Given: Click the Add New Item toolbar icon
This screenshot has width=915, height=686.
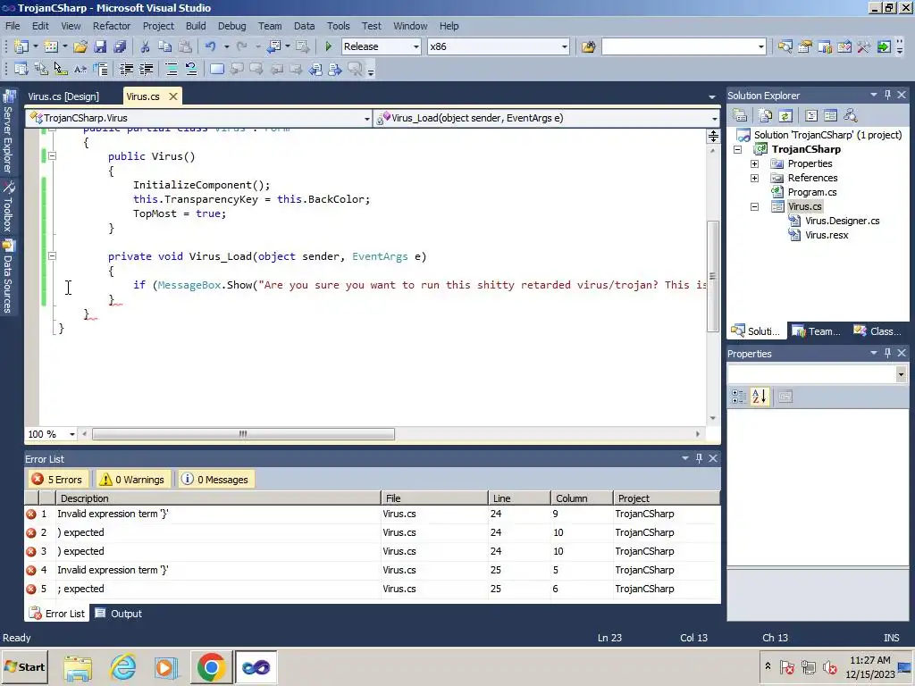Looking at the screenshot, I should (x=51, y=46).
